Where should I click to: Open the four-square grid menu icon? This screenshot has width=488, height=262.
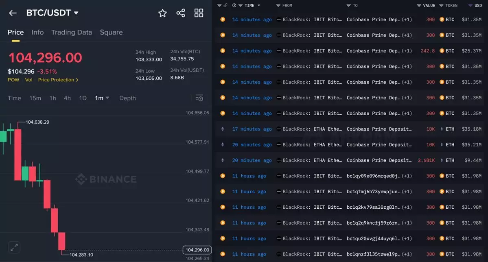[199, 13]
